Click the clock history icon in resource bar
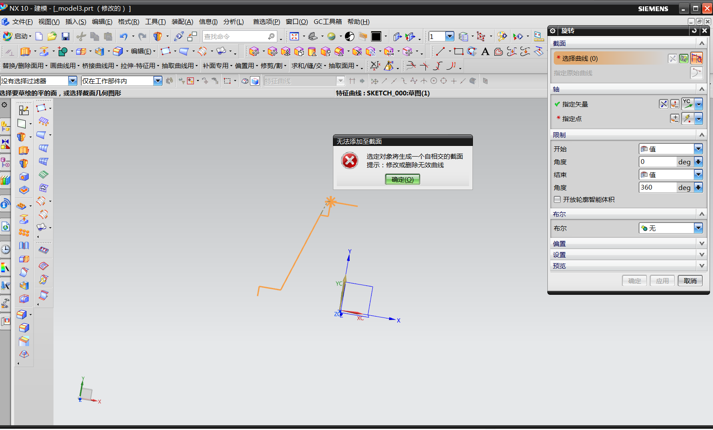The height and width of the screenshot is (430, 713). pos(5,249)
